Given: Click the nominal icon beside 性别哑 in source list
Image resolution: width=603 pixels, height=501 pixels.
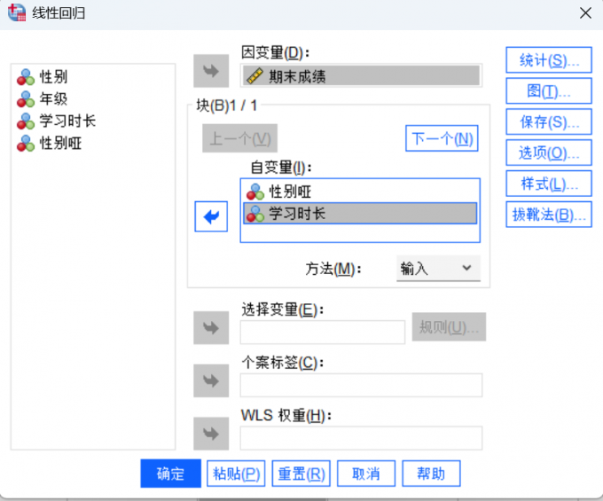Looking at the screenshot, I should (26, 144).
